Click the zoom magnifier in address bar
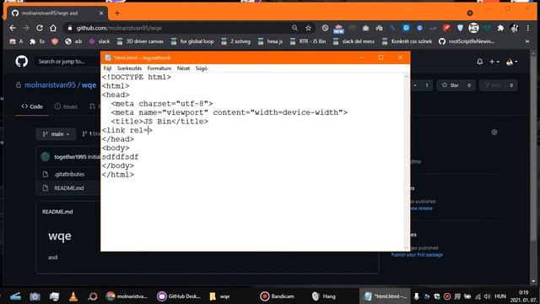Viewport: 540px width, 304px height. point(294,28)
